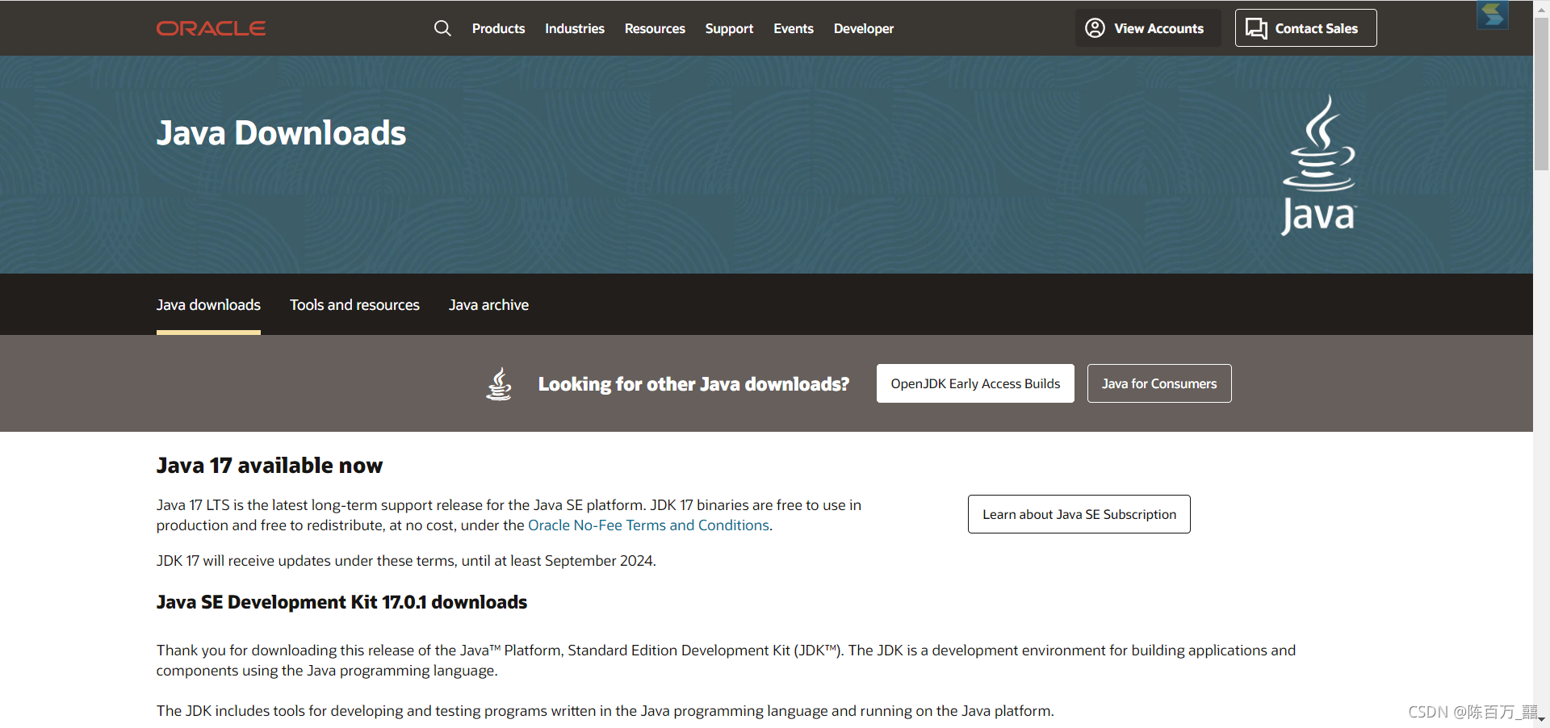Open OpenJDK Early Access Builds
Image resolution: width=1550 pixels, height=728 pixels.
click(x=975, y=383)
